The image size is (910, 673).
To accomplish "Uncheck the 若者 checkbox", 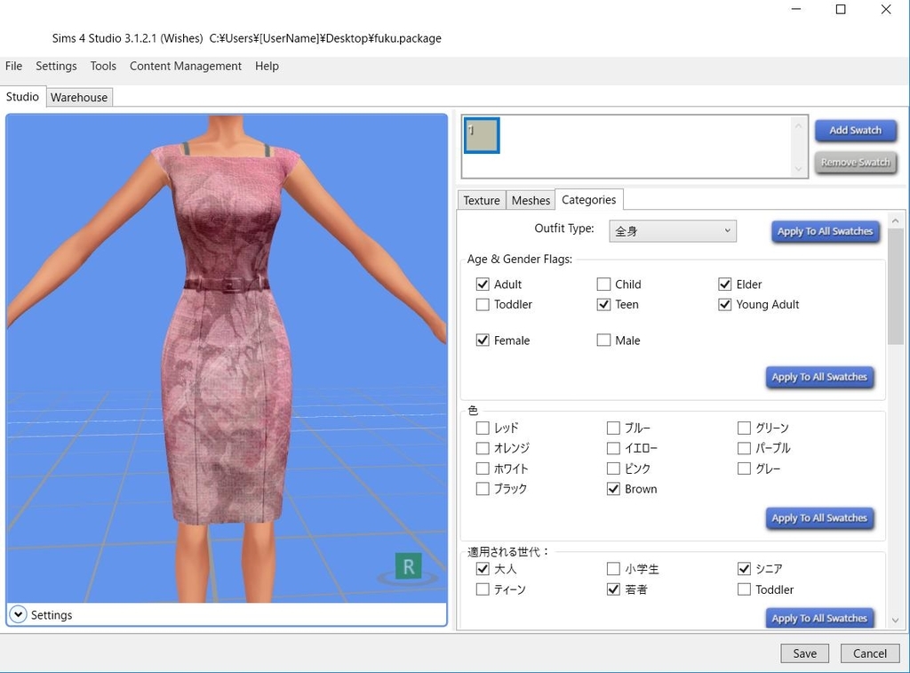I will (x=613, y=589).
